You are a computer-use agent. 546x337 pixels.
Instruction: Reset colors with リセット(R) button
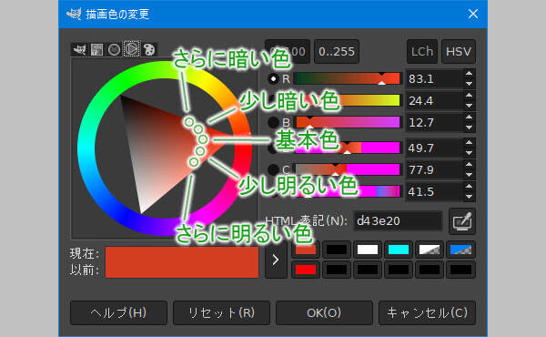click(221, 313)
